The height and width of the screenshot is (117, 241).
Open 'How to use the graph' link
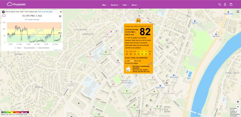45,12
